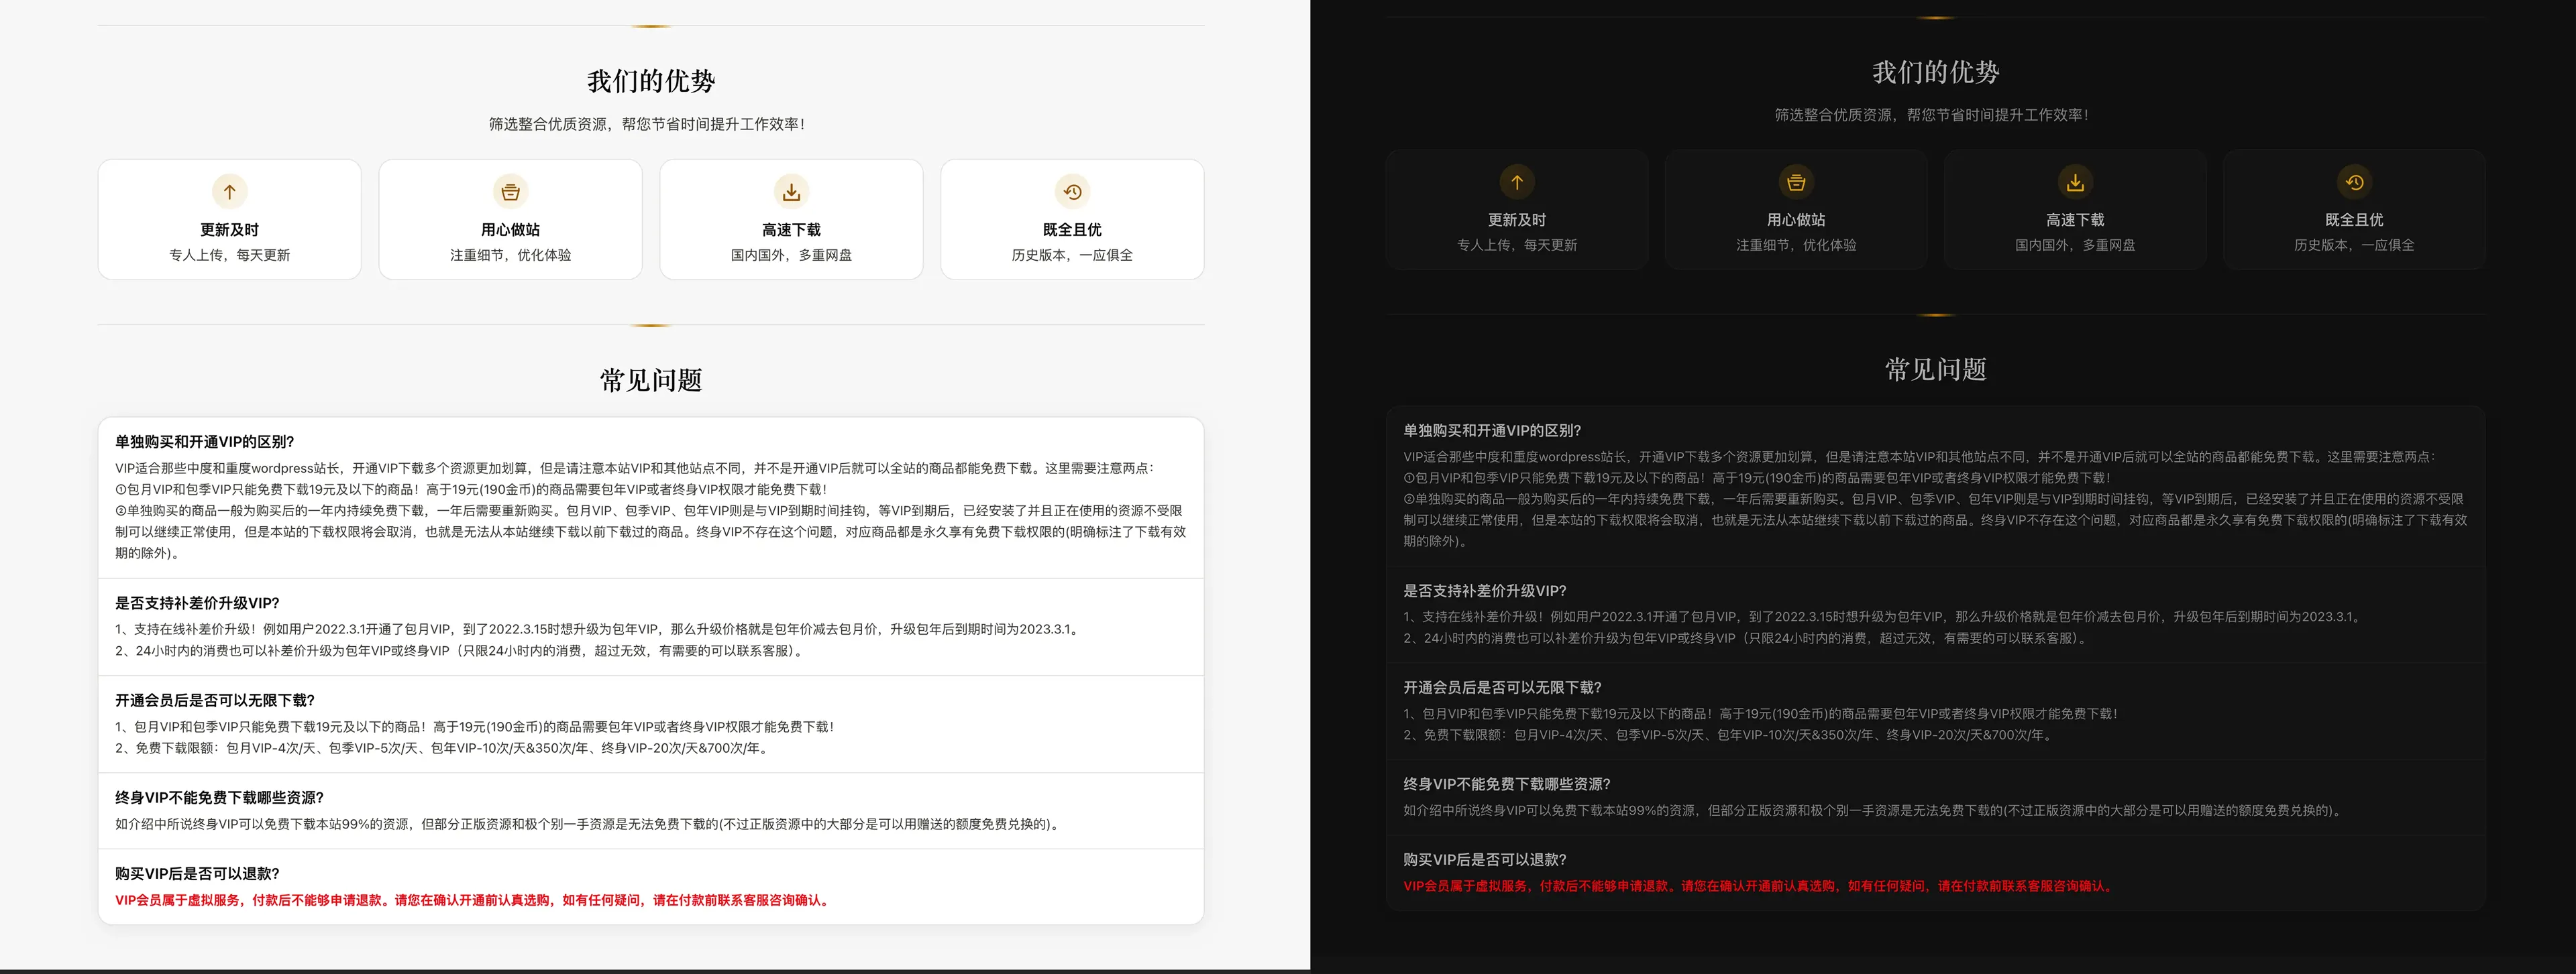Click the up-arrow icon in light 更新及时 card
The height and width of the screenshot is (974, 2576).
pos(229,192)
